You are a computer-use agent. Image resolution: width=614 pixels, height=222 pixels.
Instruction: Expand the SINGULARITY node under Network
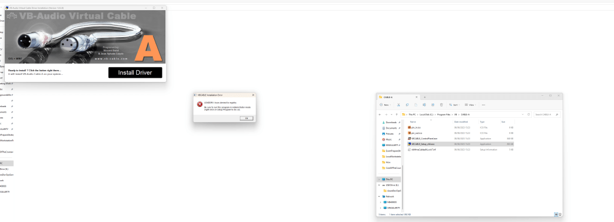click(381, 208)
